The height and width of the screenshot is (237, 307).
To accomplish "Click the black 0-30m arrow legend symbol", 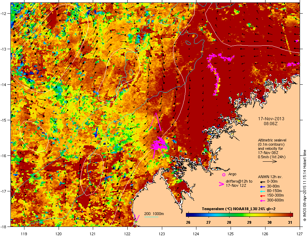I will (263, 182).
